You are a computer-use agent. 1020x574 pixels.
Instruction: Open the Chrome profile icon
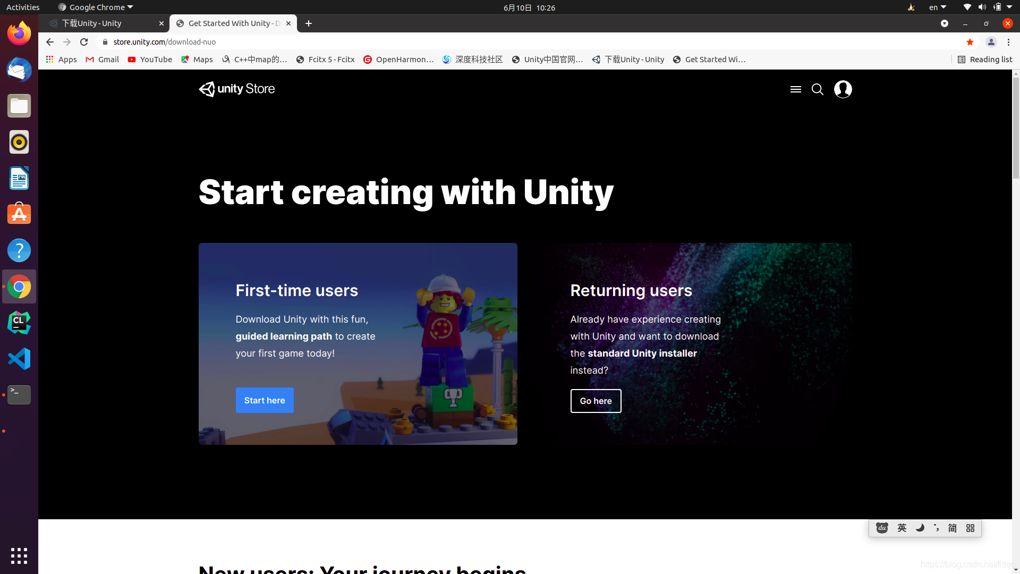pyautogui.click(x=991, y=42)
